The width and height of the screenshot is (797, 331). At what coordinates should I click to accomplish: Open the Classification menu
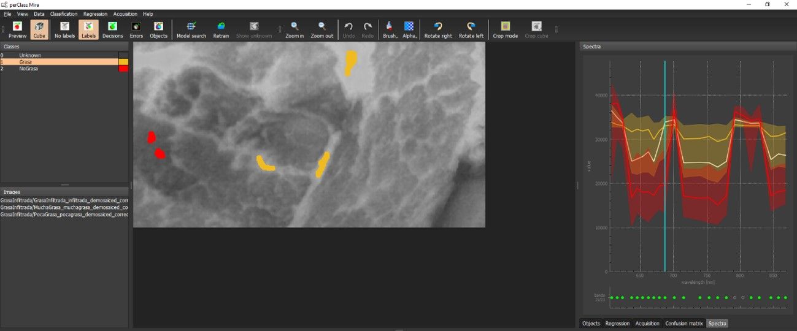click(64, 13)
